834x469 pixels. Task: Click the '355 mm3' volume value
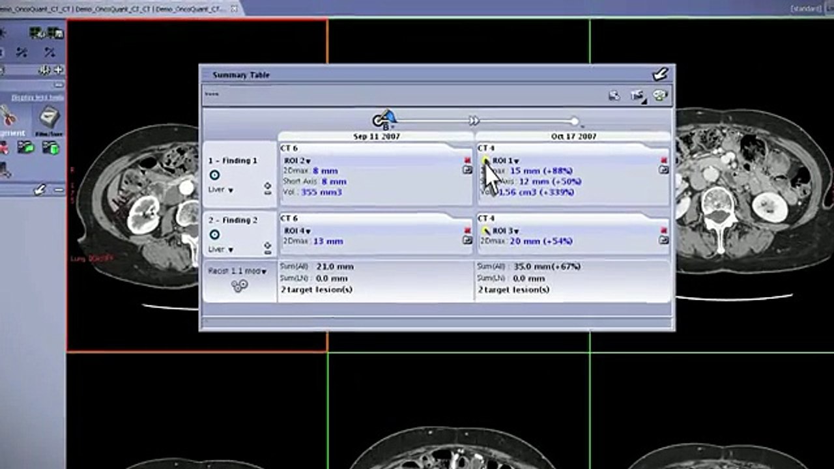click(x=321, y=192)
